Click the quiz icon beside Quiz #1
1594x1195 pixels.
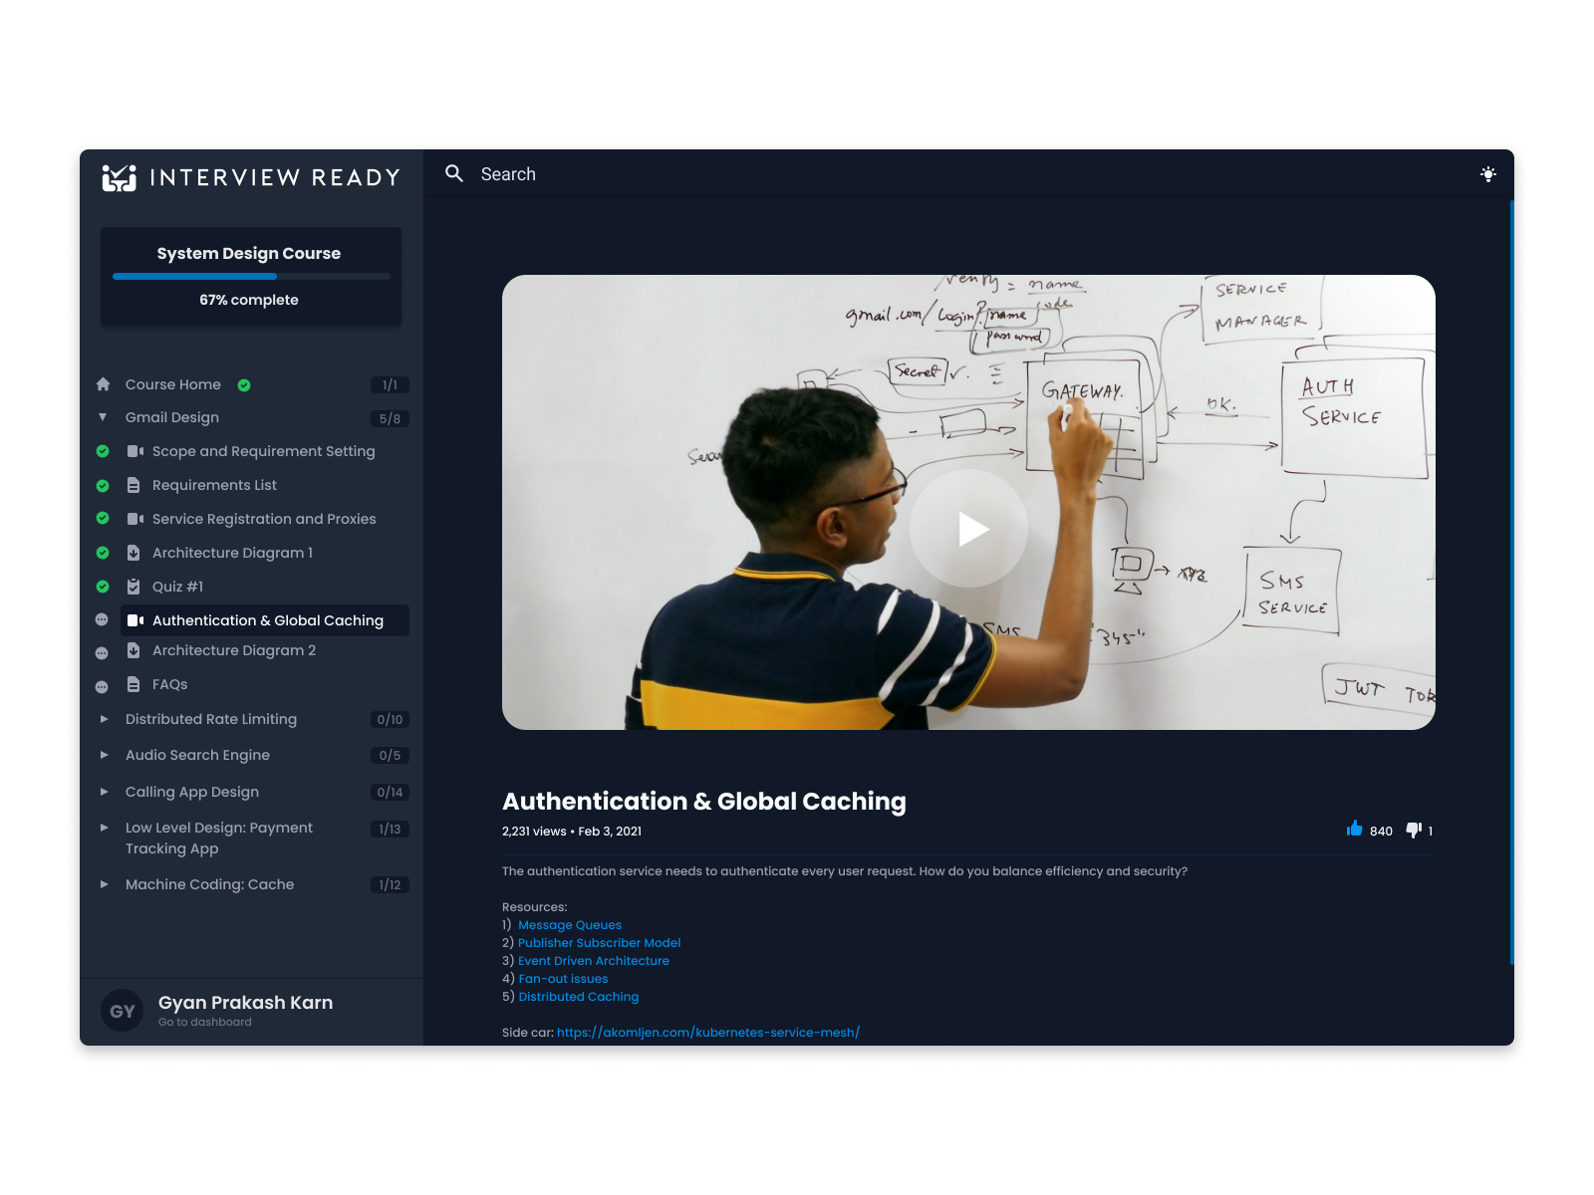(x=133, y=587)
